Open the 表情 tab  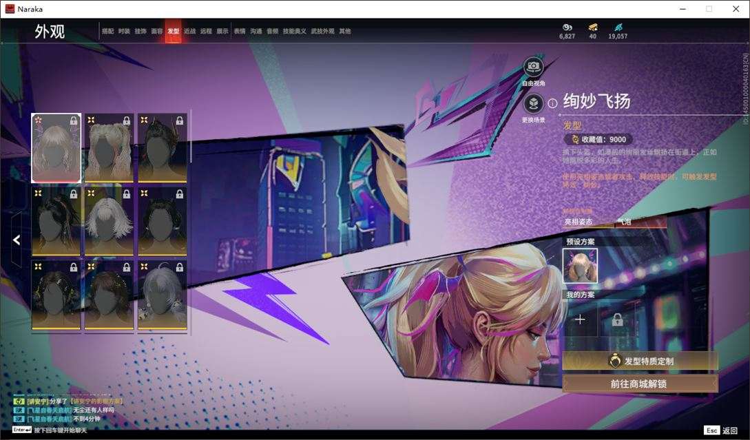pyautogui.click(x=239, y=31)
